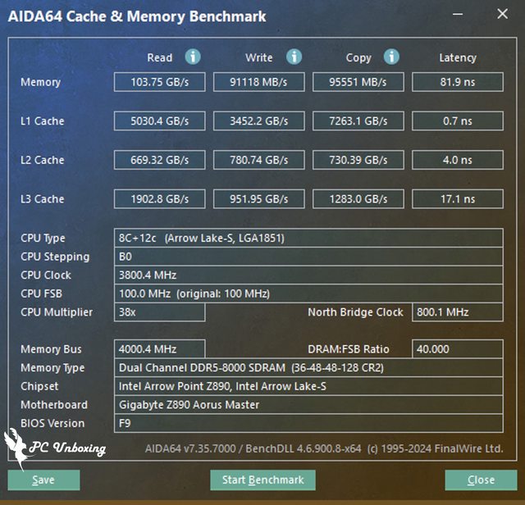
Task: Select the Memory Read value 103.75 GB/s
Action: point(159,82)
